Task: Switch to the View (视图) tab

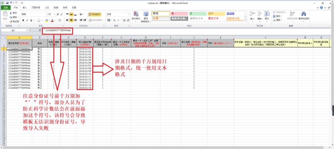Action: [74, 7]
